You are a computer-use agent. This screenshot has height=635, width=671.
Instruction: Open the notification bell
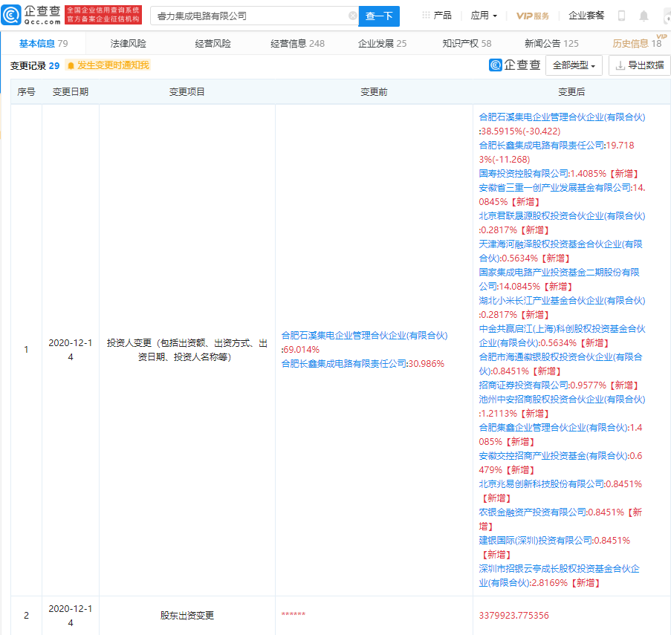click(644, 16)
